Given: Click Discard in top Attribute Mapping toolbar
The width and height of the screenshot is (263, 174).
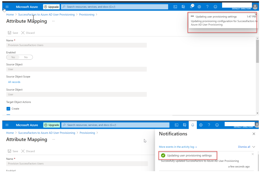Looking at the screenshot, I should 28,33.
